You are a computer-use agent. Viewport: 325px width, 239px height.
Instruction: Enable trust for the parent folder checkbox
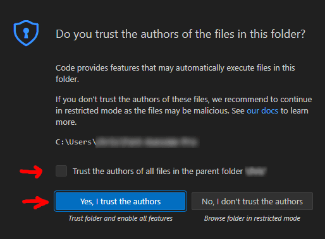tap(61, 171)
